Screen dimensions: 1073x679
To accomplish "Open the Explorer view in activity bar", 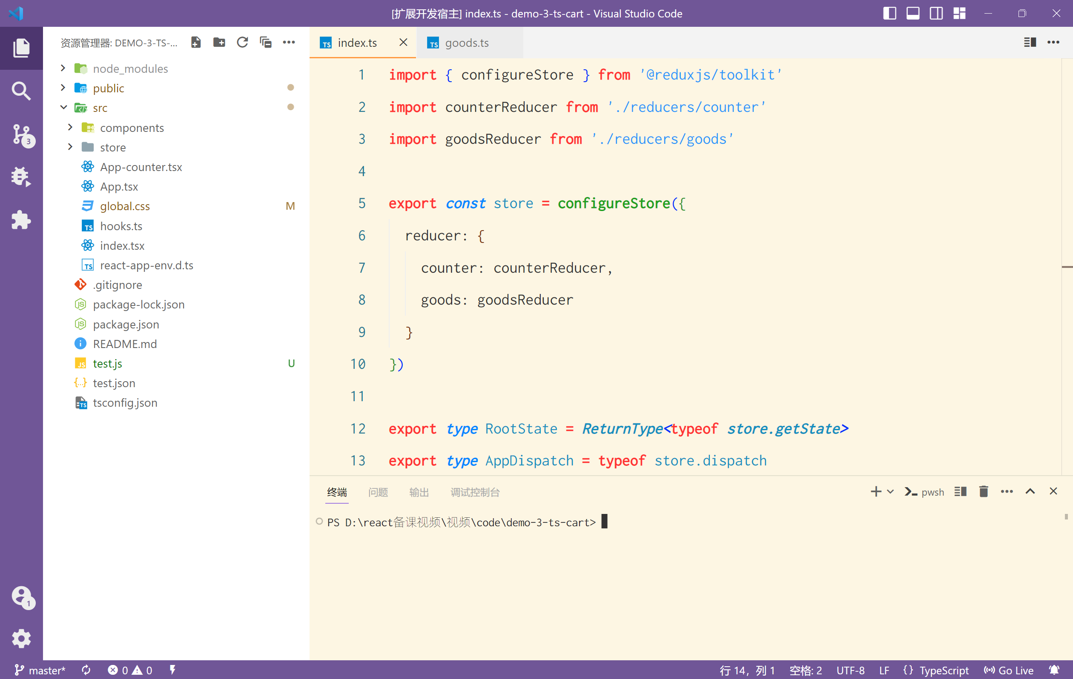I will 21,48.
